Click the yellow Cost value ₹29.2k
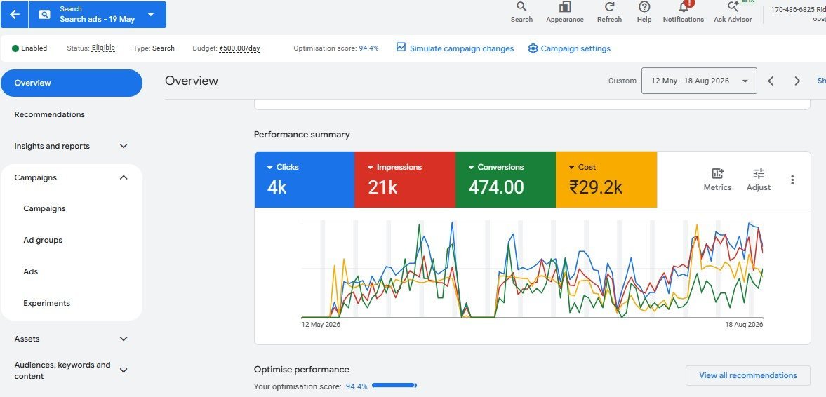Screen dimensions: 826x397 (x=596, y=187)
